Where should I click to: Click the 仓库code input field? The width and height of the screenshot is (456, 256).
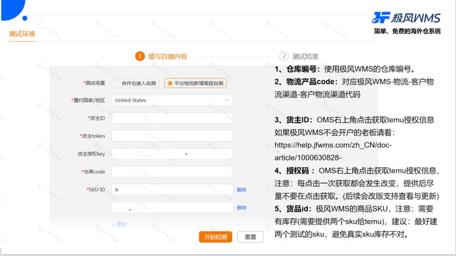coord(172,171)
